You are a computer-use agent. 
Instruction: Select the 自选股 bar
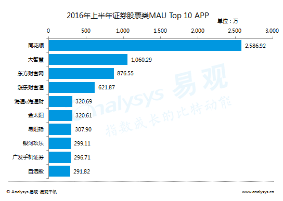pyautogui.click(x=59, y=171)
